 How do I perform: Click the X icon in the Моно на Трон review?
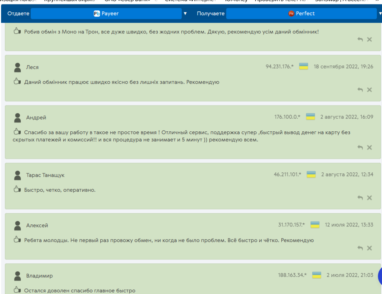369,39
